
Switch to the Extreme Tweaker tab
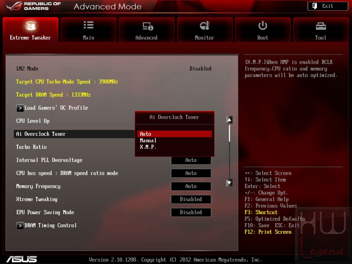tap(31, 30)
